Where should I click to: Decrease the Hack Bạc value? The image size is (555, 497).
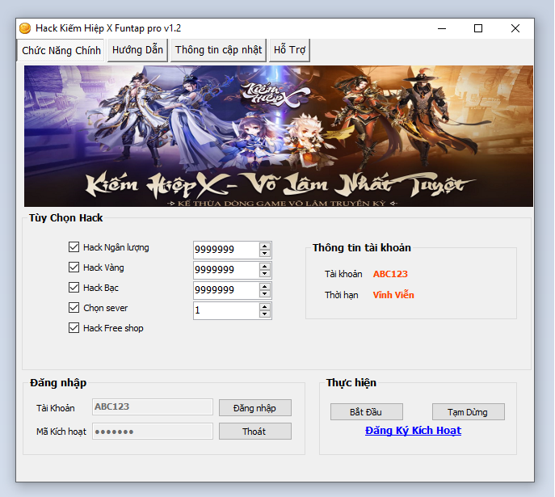265,294
